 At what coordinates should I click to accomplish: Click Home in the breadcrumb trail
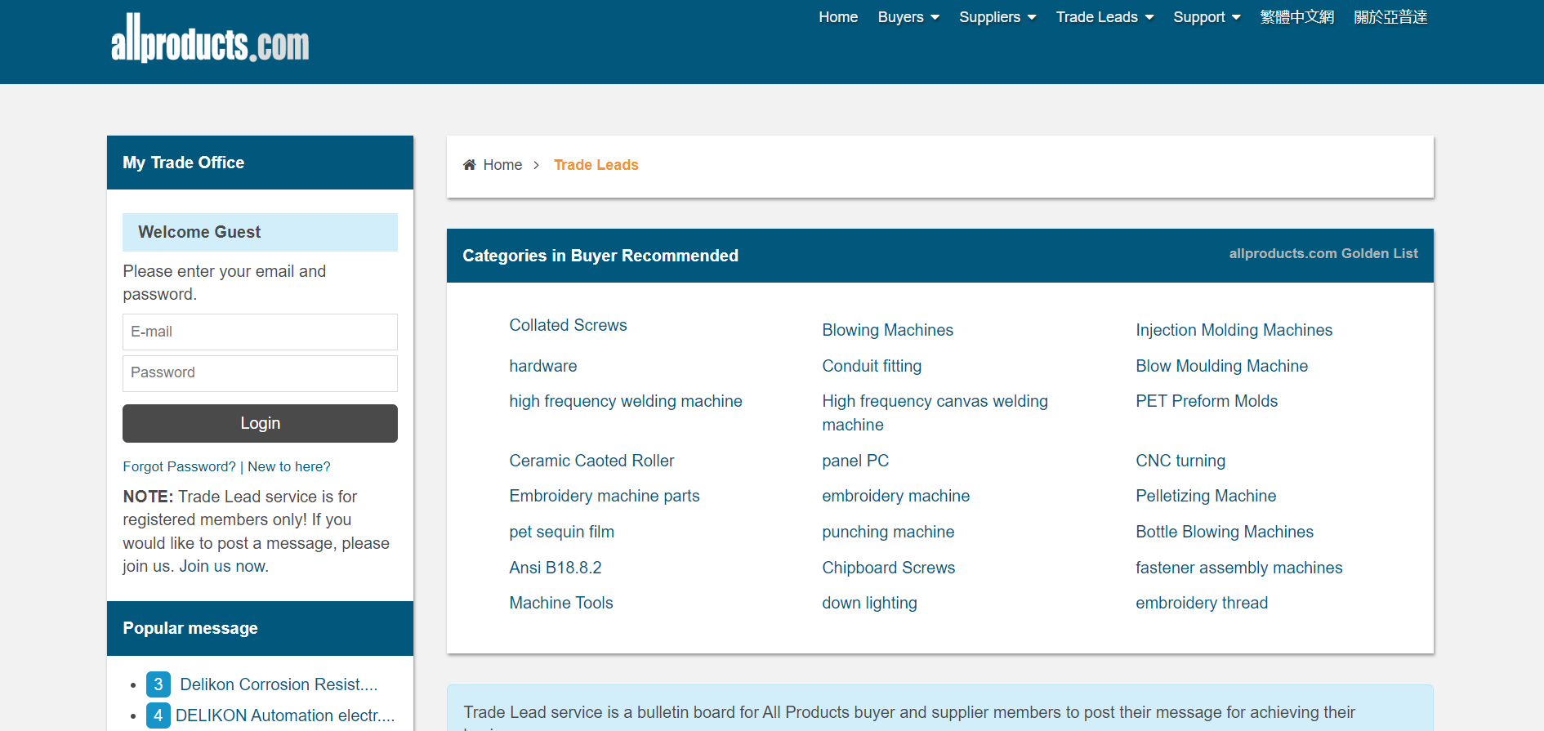(502, 165)
